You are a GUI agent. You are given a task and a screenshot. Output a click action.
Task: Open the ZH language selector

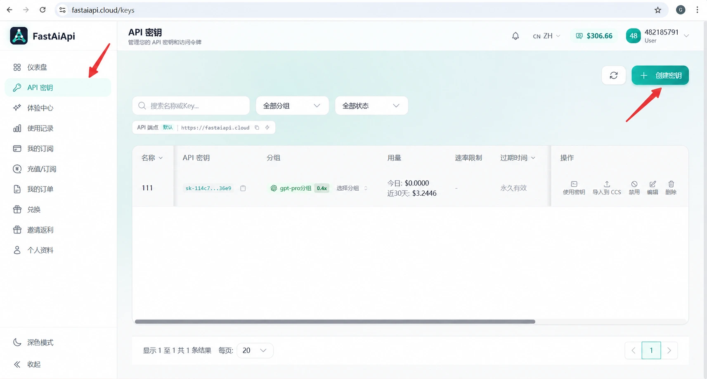click(546, 36)
